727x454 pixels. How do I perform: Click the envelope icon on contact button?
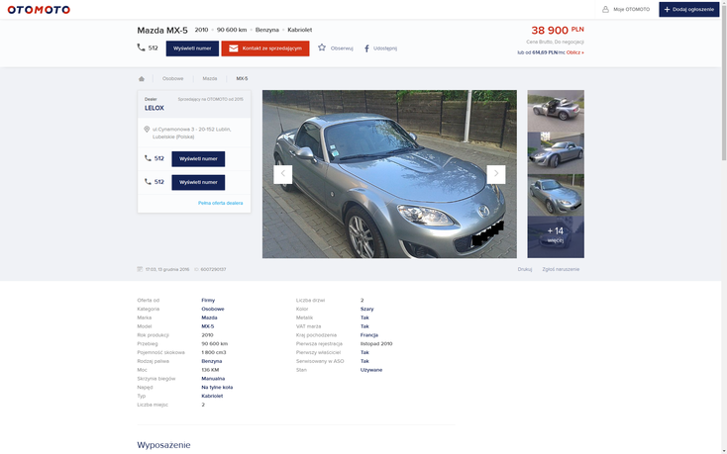click(234, 48)
